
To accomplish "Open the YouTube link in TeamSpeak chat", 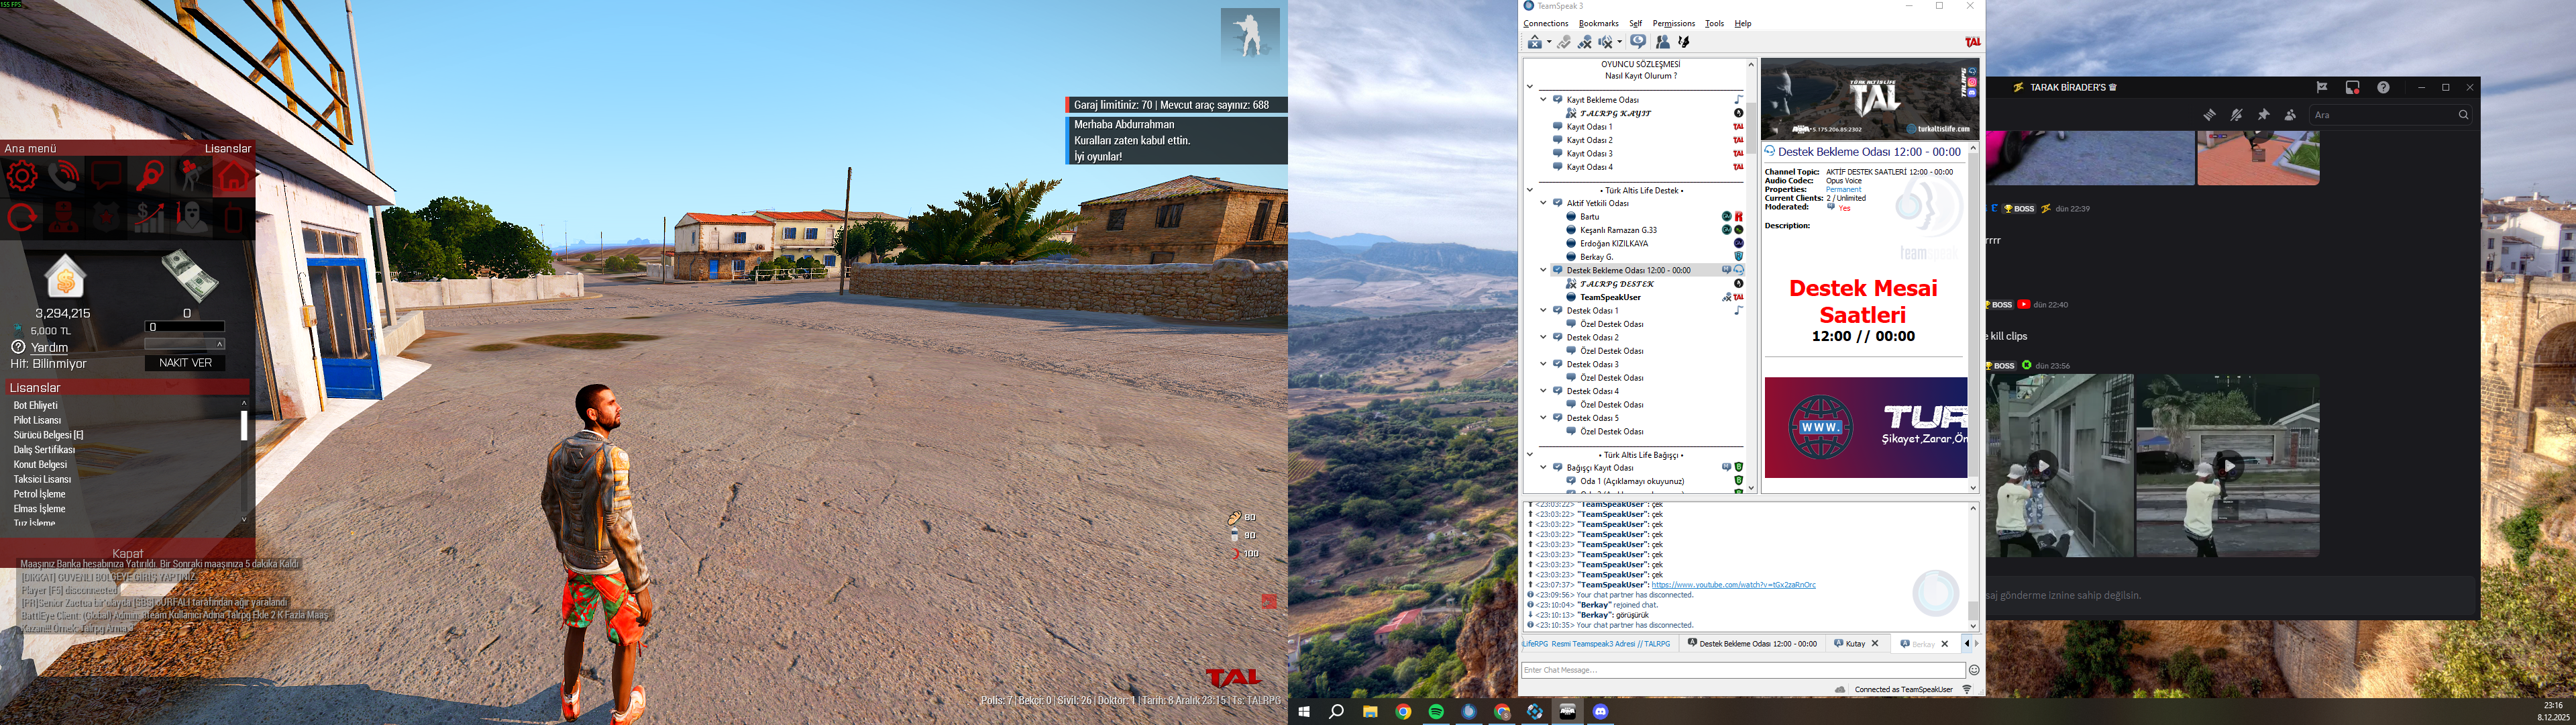I will point(1733,585).
